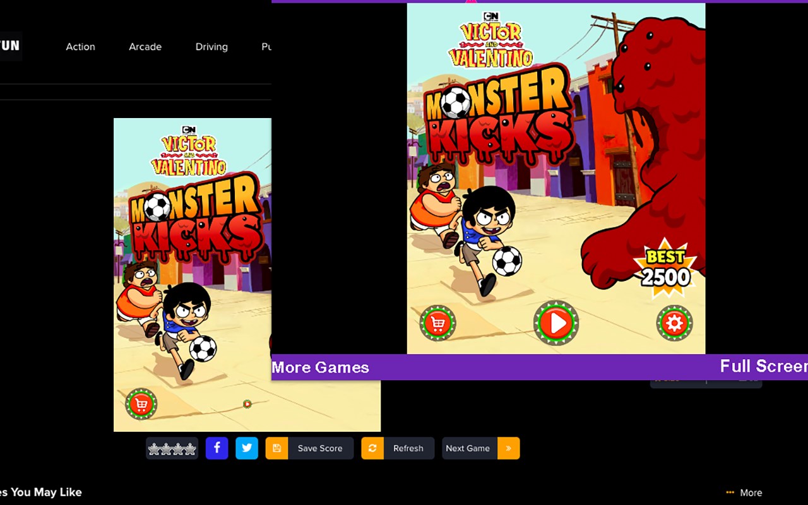Share the game on Facebook
Image resolution: width=808 pixels, height=505 pixels.
click(x=217, y=448)
